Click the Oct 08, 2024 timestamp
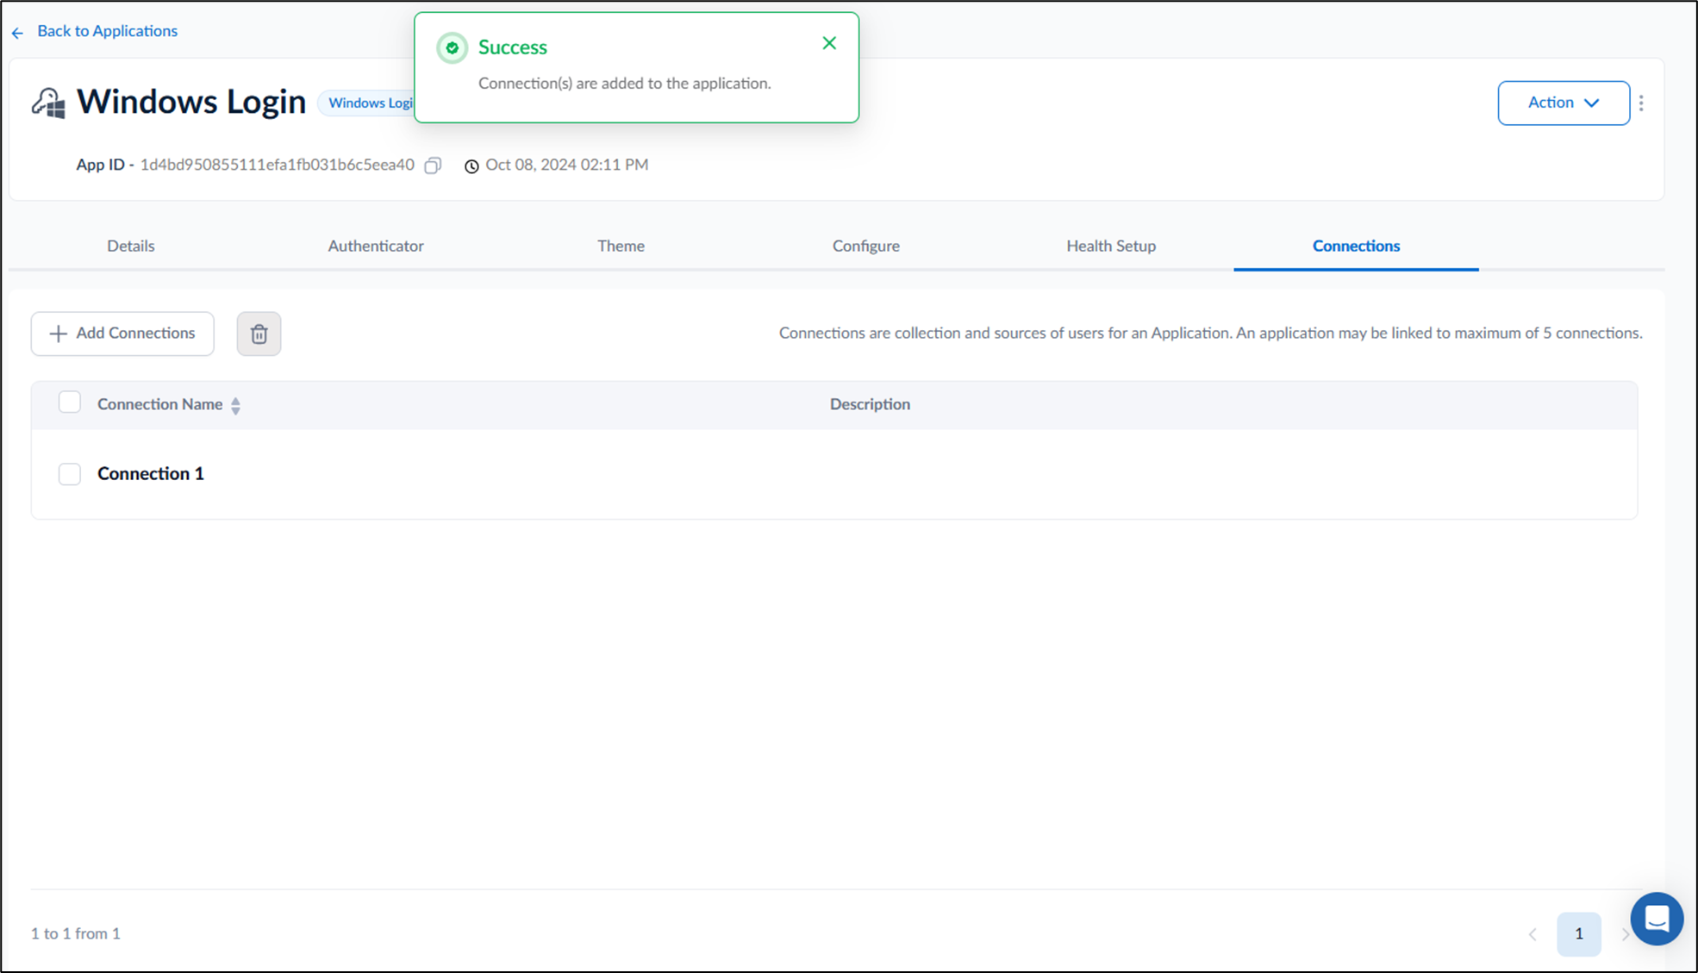The height and width of the screenshot is (973, 1698). [x=566, y=165]
